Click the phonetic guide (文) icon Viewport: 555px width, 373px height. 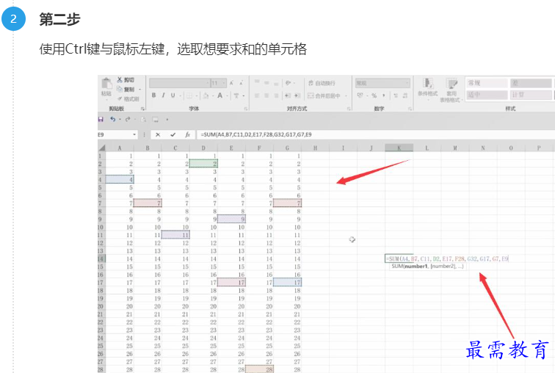tap(236, 95)
